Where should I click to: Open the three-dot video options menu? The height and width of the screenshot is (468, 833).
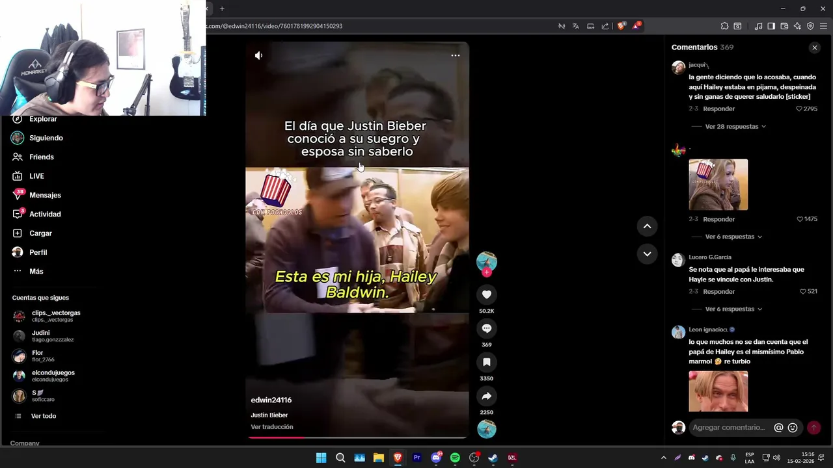(456, 55)
